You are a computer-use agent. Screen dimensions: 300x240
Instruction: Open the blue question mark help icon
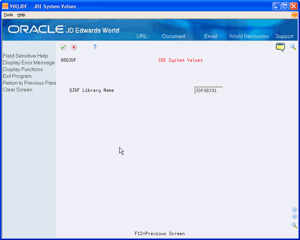pos(95,47)
